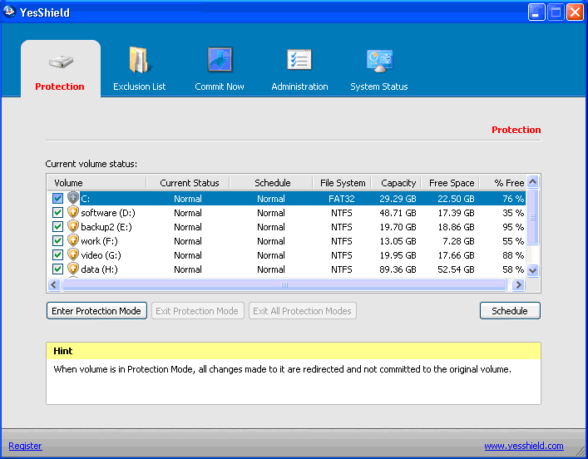The image size is (588, 459).
Task: Click the System Status monitor icon
Action: (379, 61)
